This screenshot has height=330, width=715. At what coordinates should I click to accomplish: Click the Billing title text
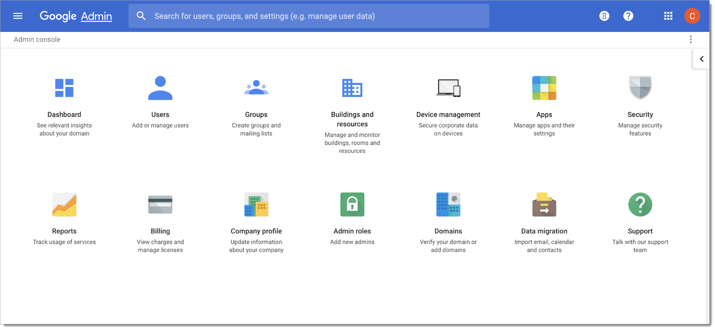tap(160, 231)
